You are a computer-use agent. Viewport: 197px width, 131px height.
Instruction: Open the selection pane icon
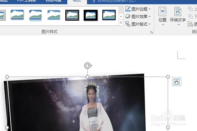[190, 24]
